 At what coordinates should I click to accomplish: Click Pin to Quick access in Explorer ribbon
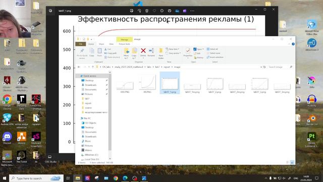click(x=82, y=54)
